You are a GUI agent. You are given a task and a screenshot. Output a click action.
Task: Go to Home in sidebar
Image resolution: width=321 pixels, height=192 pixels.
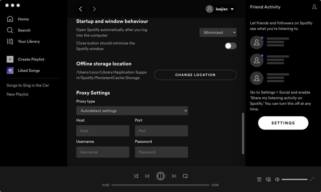[x=23, y=19]
